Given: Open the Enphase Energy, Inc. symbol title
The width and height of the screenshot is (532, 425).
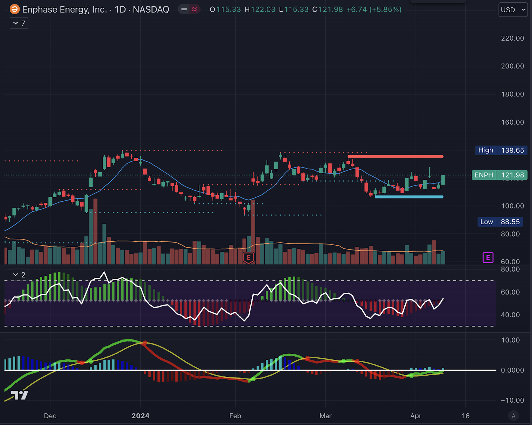Looking at the screenshot, I should pos(96,9).
